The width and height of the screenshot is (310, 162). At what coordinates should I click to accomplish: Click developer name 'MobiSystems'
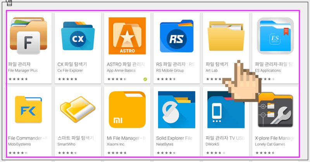tap(19, 144)
